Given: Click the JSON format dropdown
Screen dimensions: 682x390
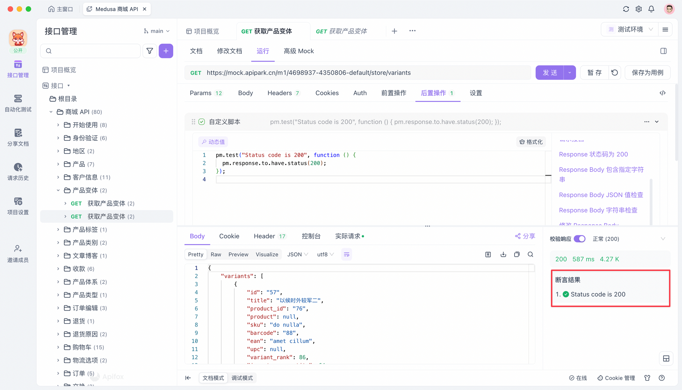Looking at the screenshot, I should [x=297, y=254].
